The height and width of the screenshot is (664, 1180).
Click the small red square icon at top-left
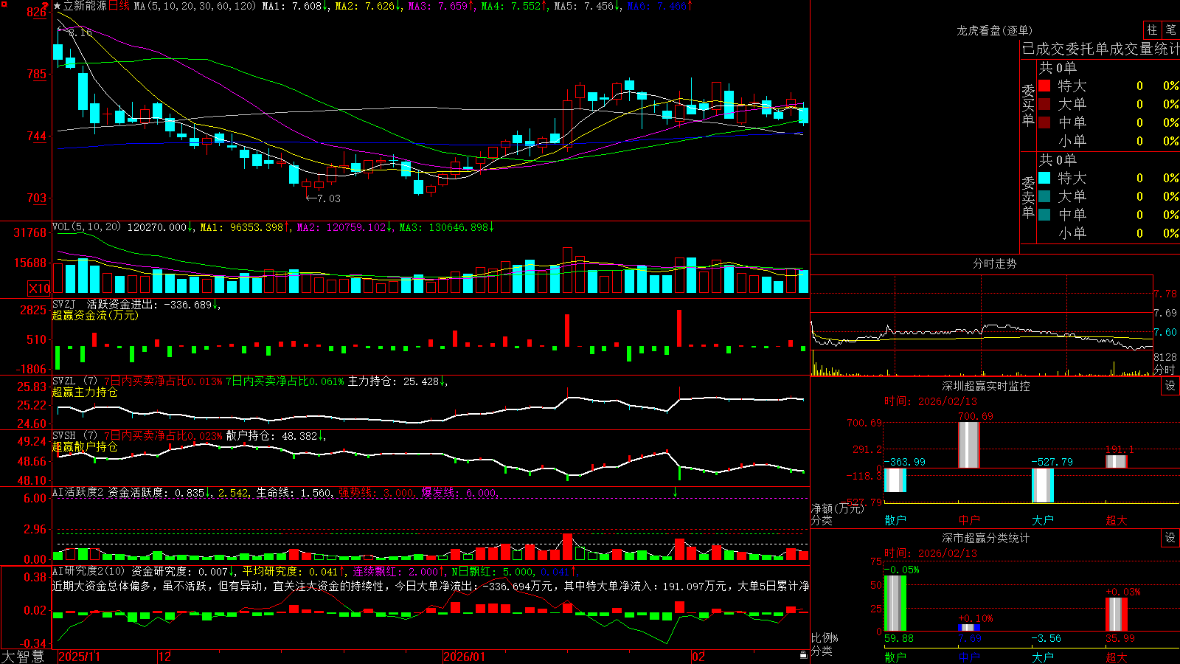pos(4,4)
